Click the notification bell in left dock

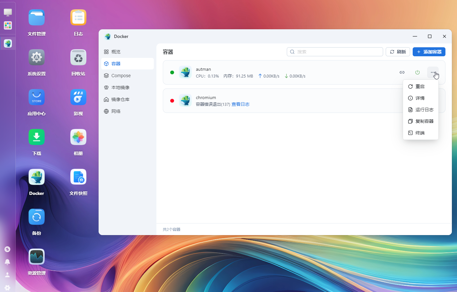[7, 262]
